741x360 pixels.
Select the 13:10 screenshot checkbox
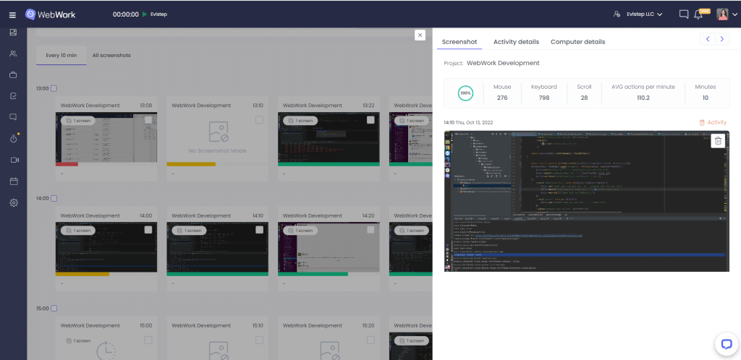260,120
